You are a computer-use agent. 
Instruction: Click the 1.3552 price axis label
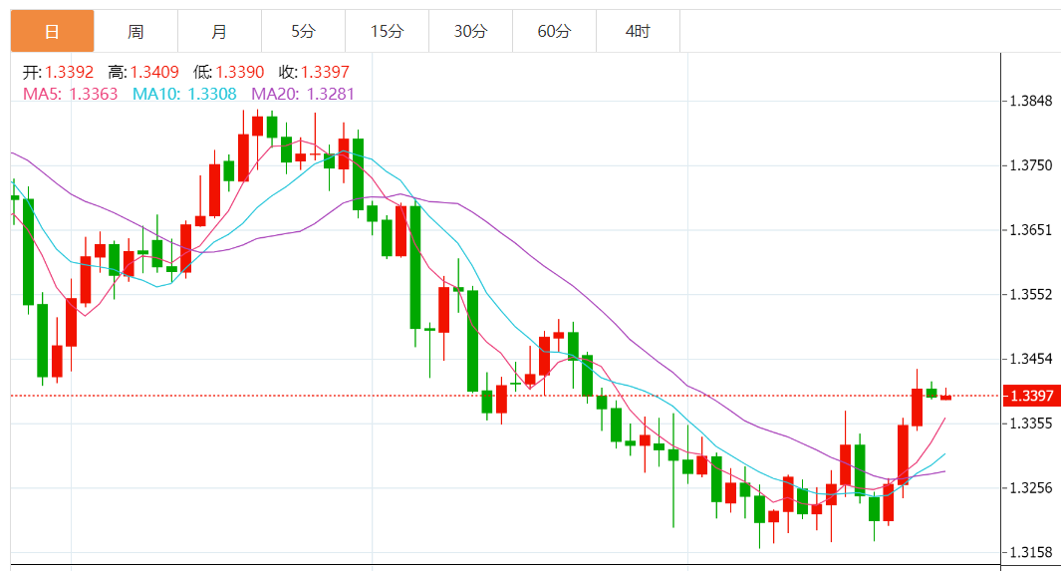1030,294
